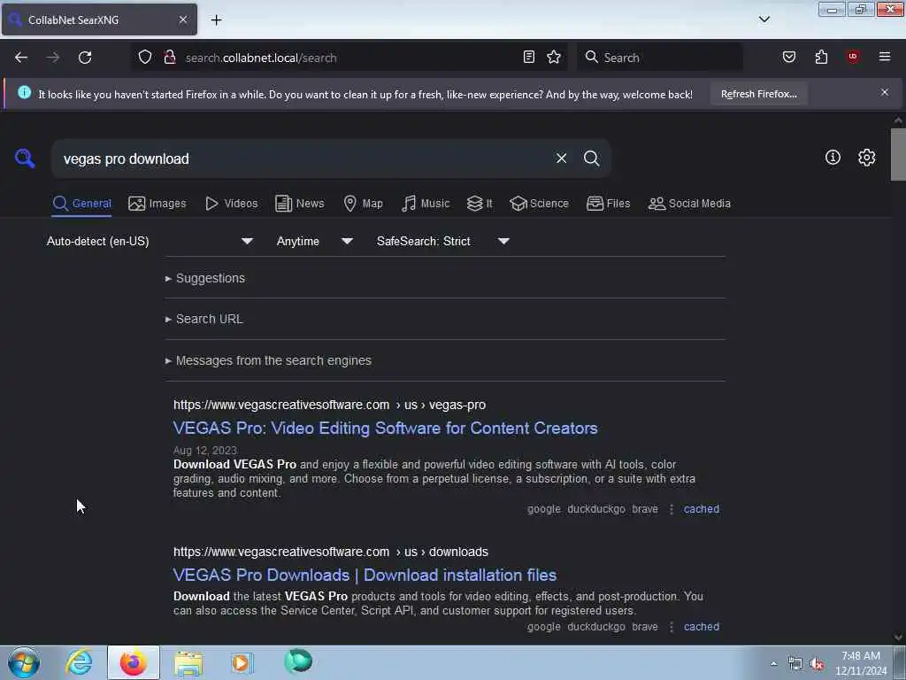Image resolution: width=906 pixels, height=680 pixels.
Task: Switch to Files category tab
Action: point(608,204)
